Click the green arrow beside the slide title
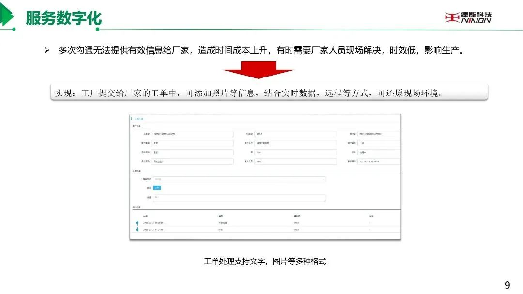The image size is (523, 294). click(6, 15)
